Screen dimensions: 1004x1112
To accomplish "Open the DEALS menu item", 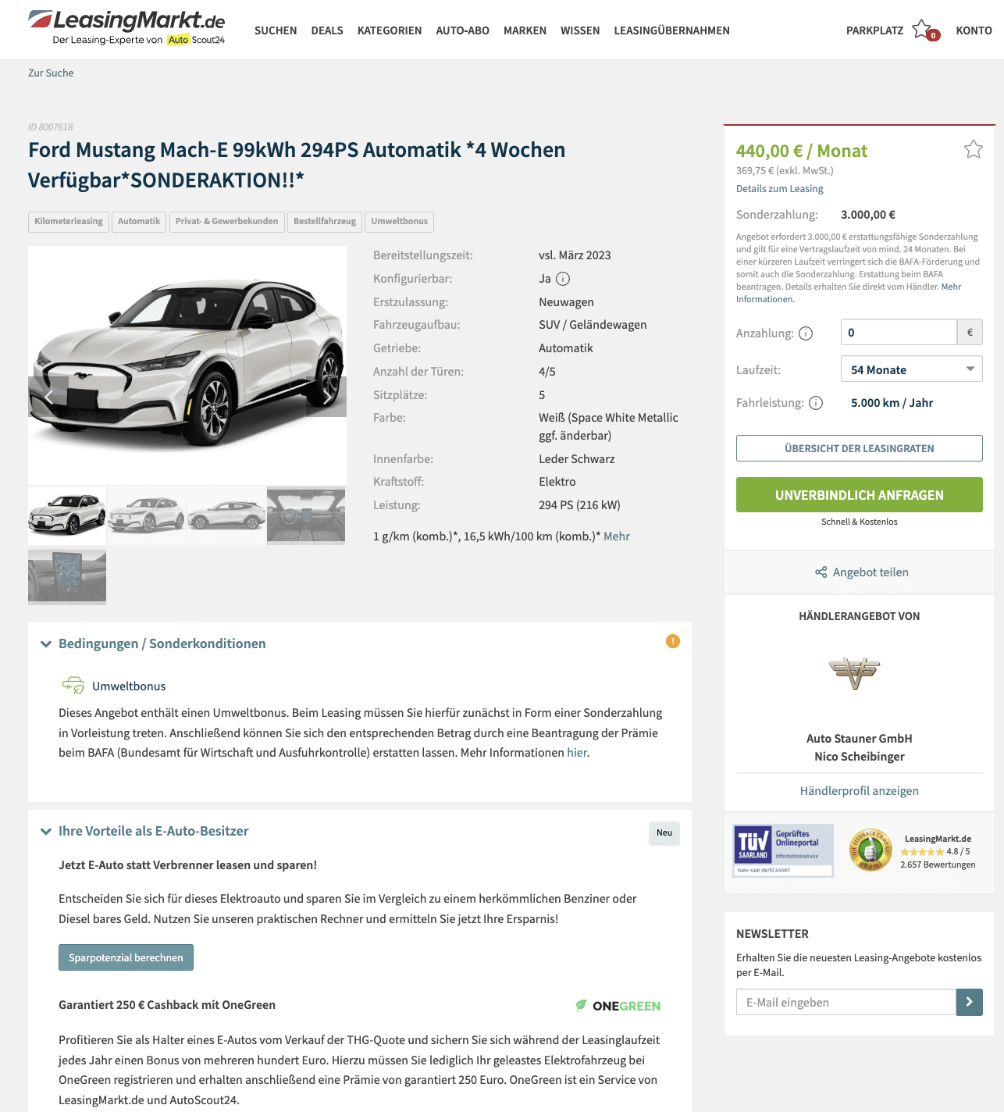I will (x=327, y=30).
